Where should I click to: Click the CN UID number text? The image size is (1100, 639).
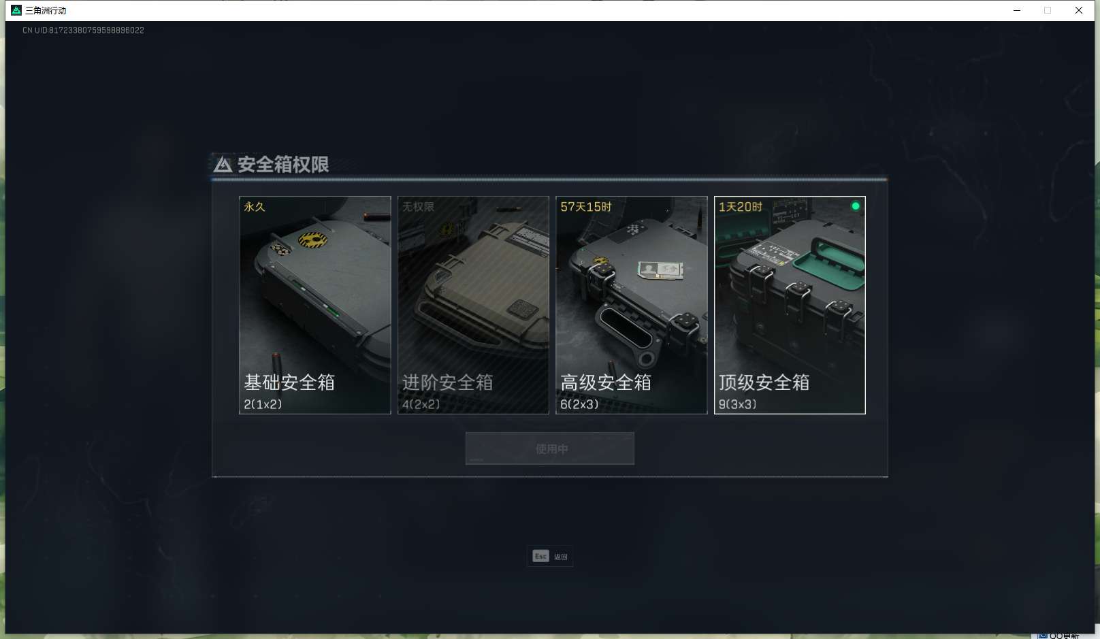tap(83, 31)
